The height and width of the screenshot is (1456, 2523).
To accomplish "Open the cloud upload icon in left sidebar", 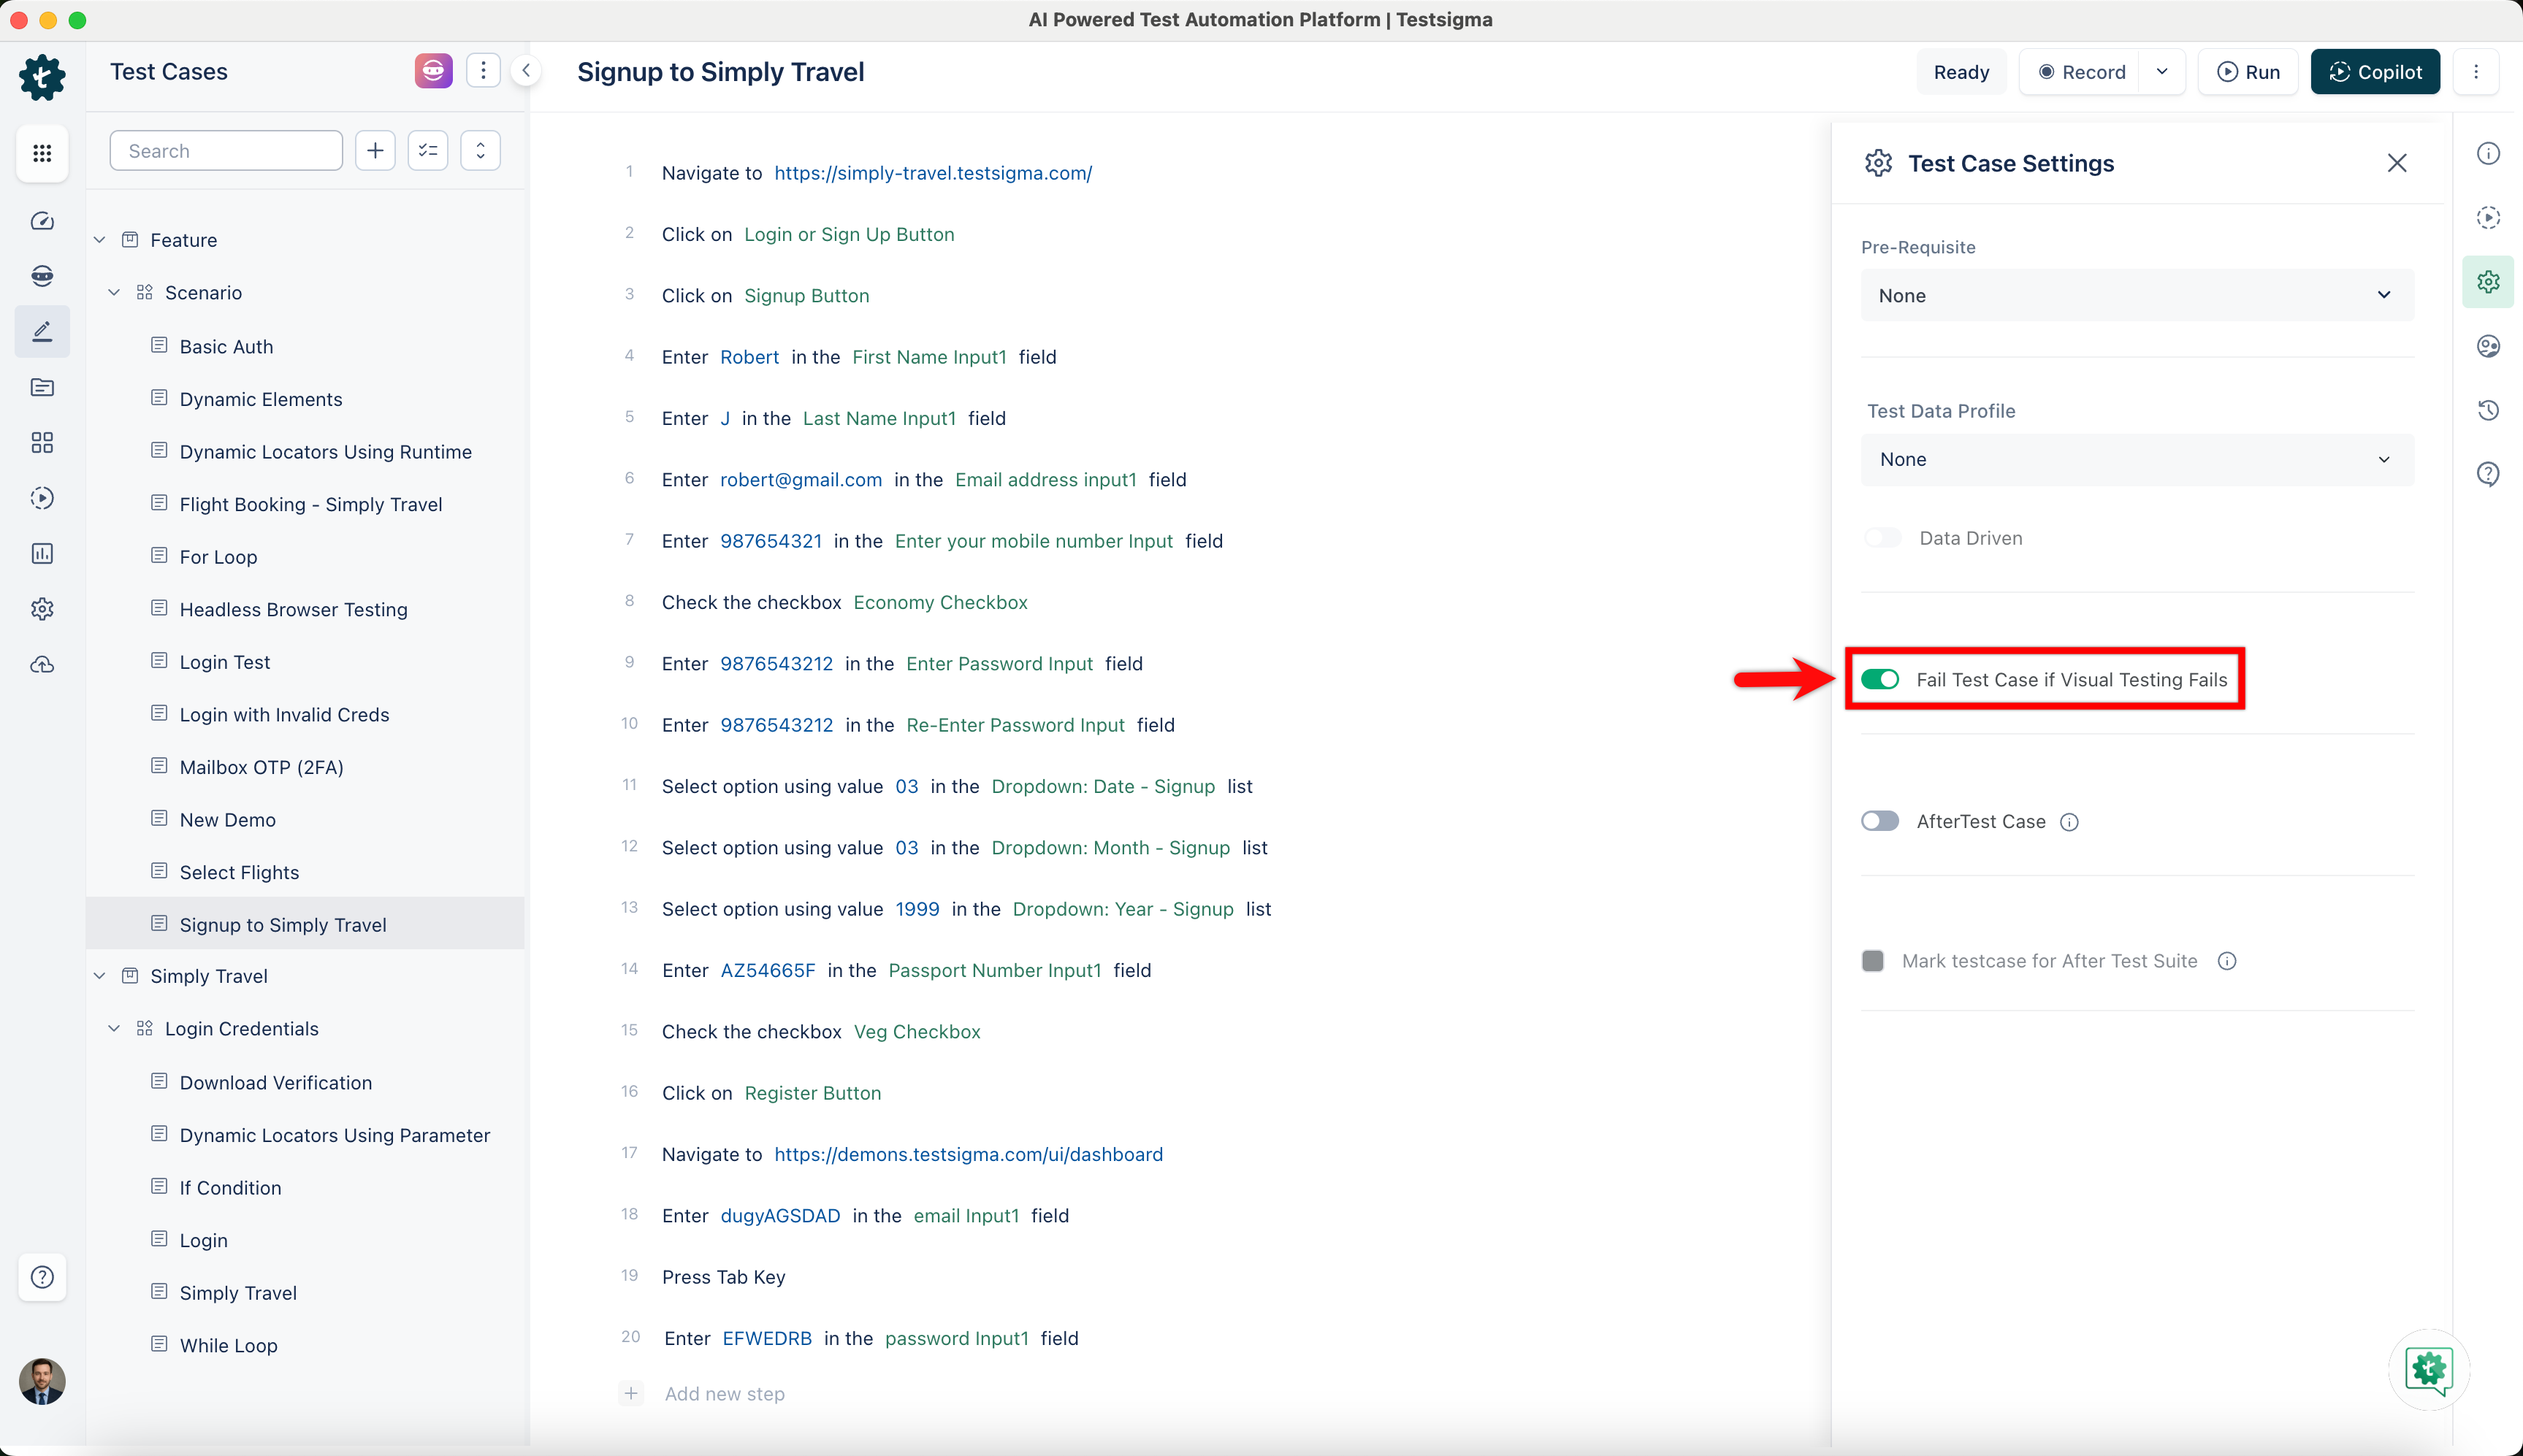I will click(x=42, y=665).
